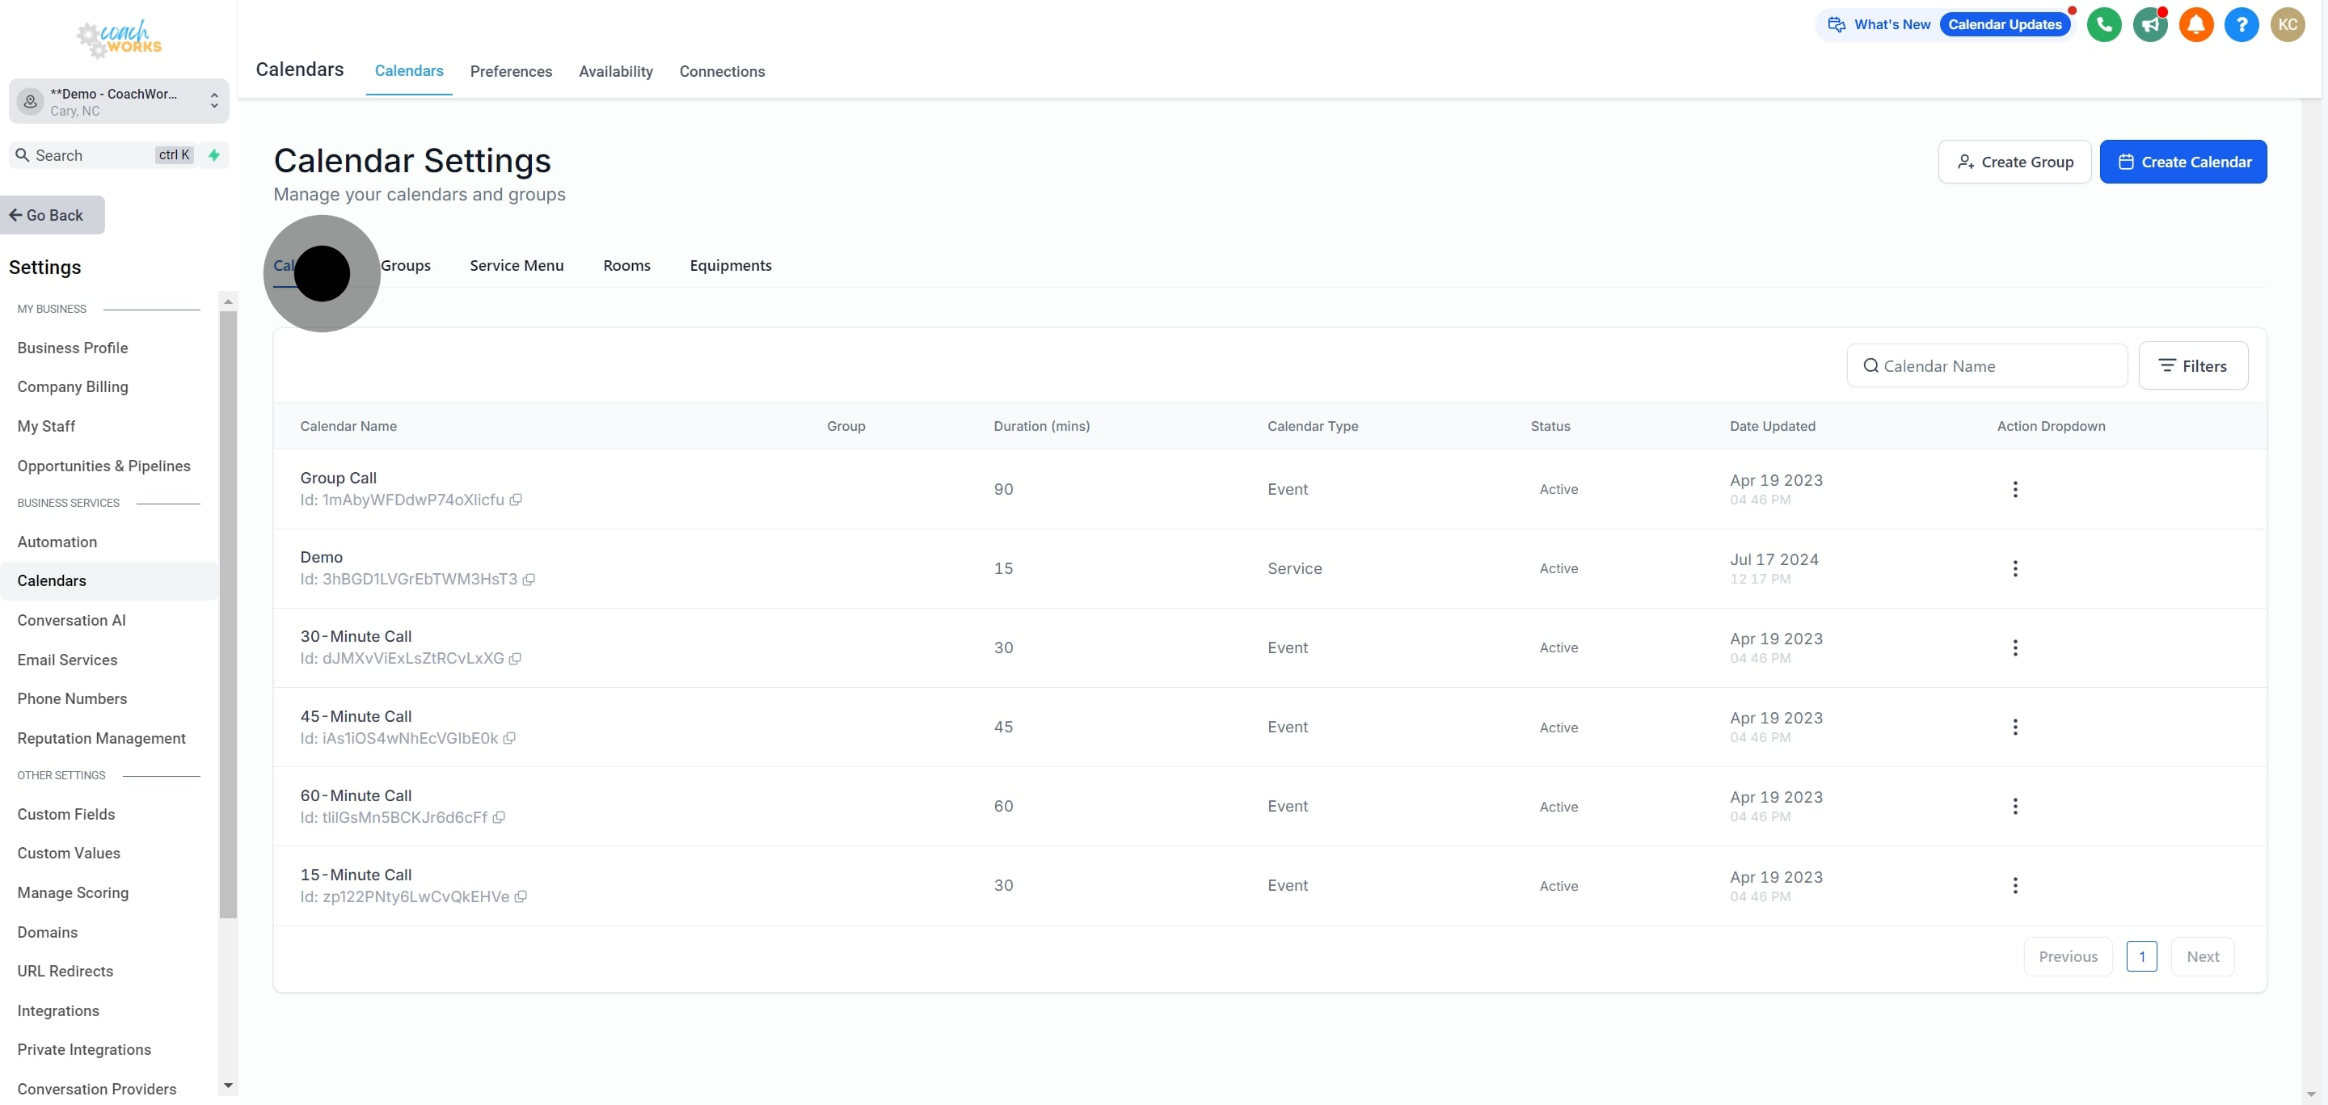Open the Availability tab
The image size is (2328, 1105).
(615, 71)
